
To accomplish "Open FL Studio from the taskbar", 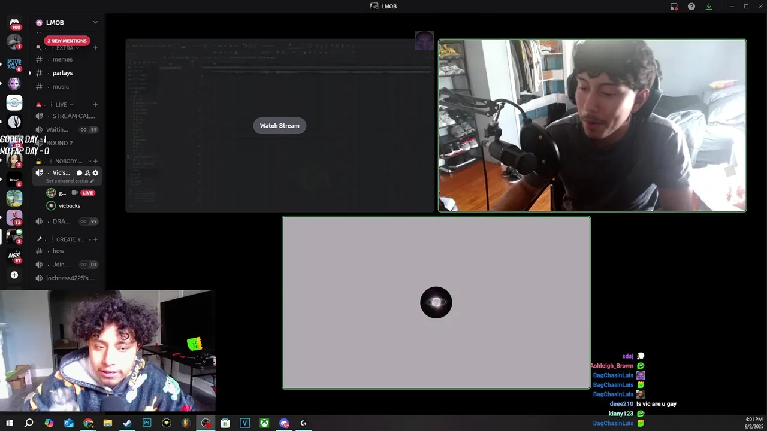I will coord(186,423).
